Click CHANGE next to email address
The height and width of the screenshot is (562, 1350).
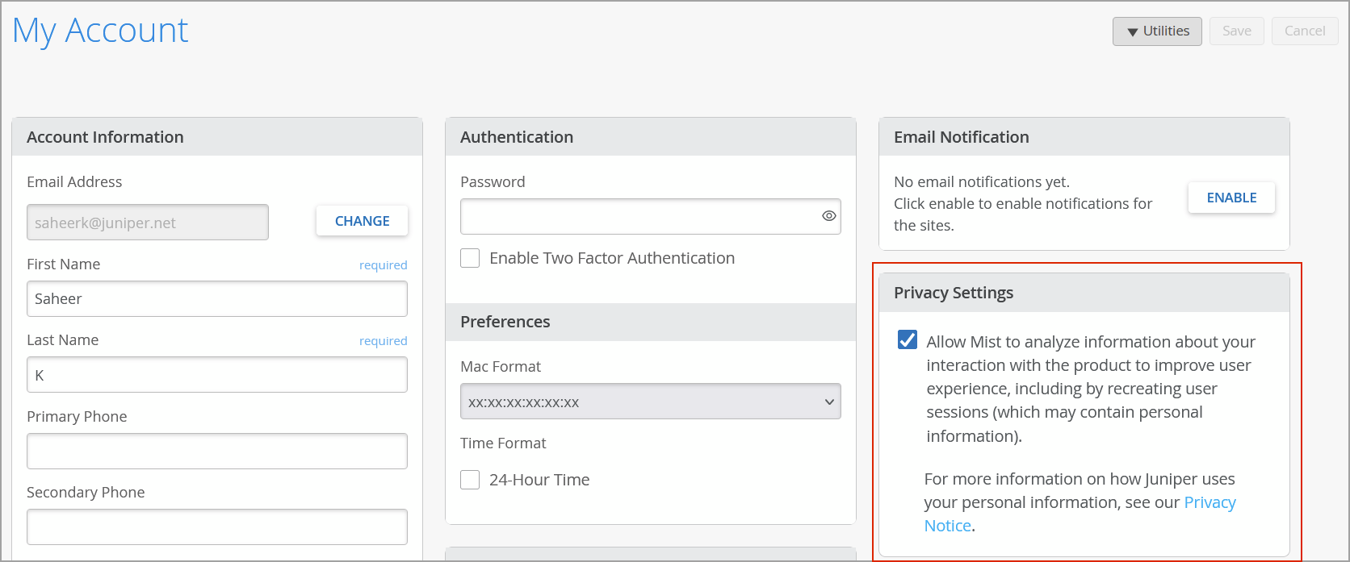tap(362, 221)
